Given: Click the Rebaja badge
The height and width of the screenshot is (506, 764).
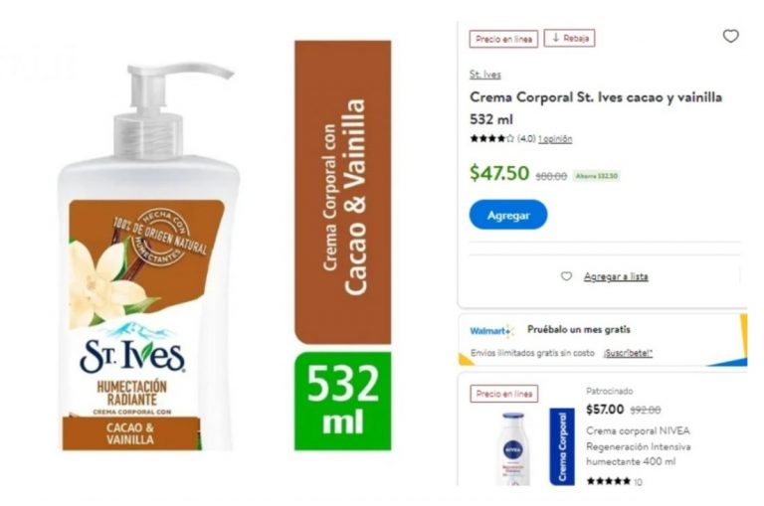Looking at the screenshot, I should [570, 38].
